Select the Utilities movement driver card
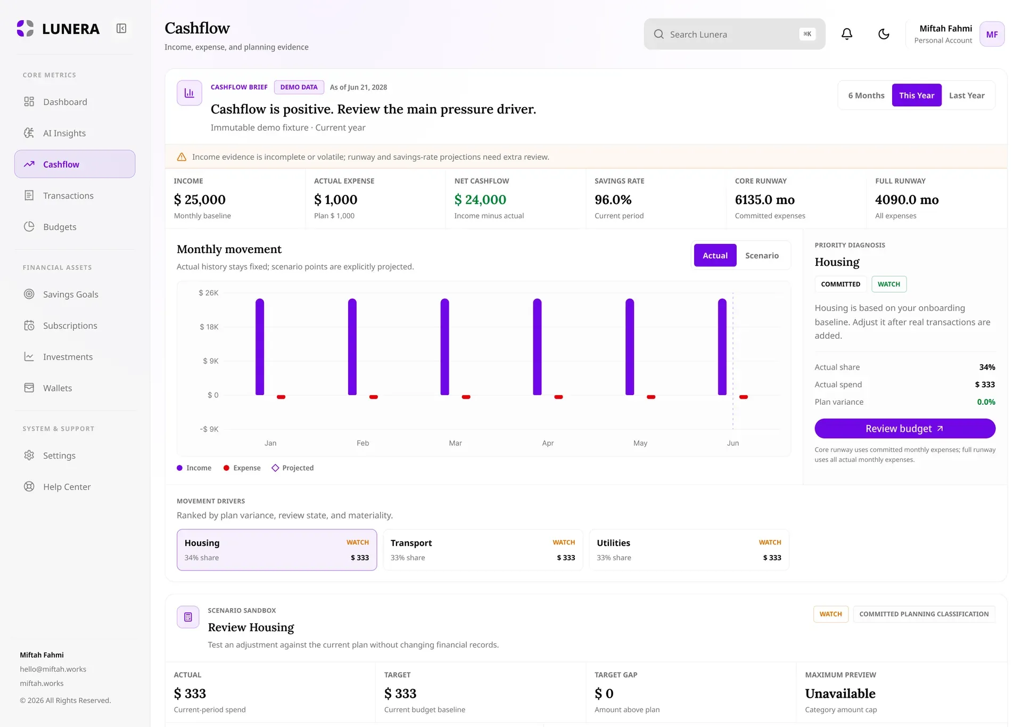The height and width of the screenshot is (727, 1022). coord(689,550)
